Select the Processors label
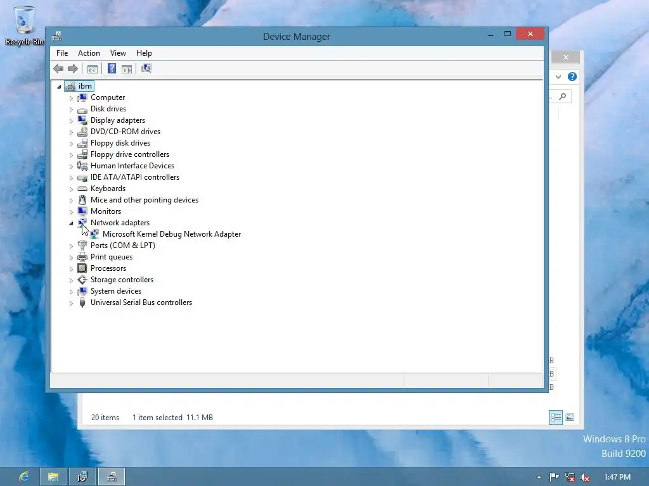This screenshot has width=649, height=486. point(108,268)
